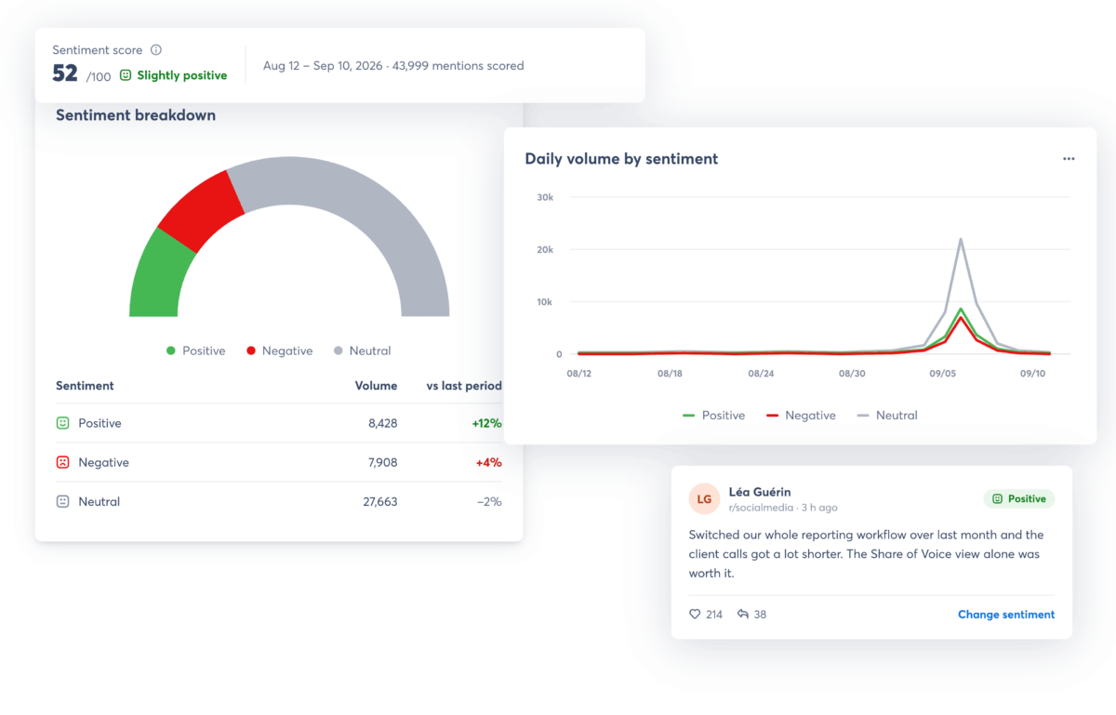Click the Positive badge on Léa Guérin's post
This screenshot has width=1116, height=715.
(1019, 499)
